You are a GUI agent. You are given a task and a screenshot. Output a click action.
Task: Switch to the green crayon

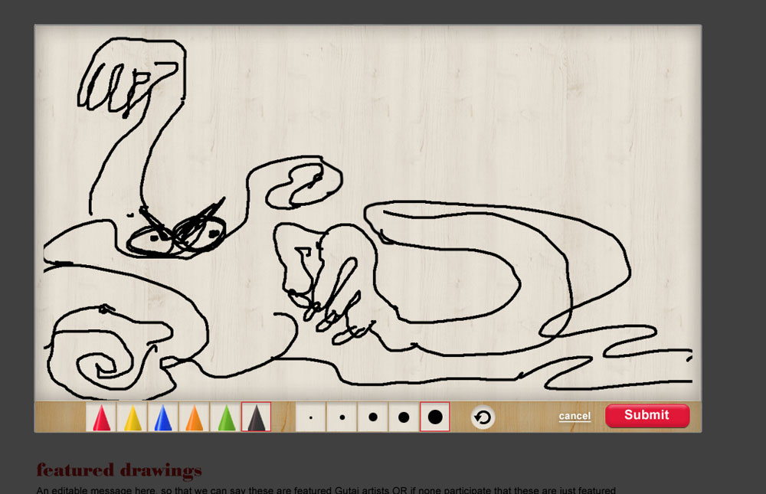click(x=225, y=417)
